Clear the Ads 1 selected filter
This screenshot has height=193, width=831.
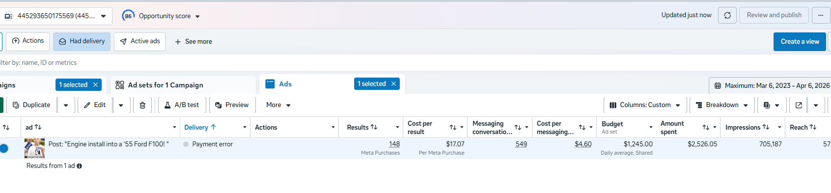pyautogui.click(x=393, y=84)
